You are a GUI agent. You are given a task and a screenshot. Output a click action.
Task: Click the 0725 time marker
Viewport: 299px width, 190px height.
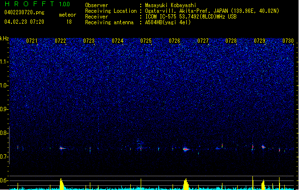click(146, 41)
